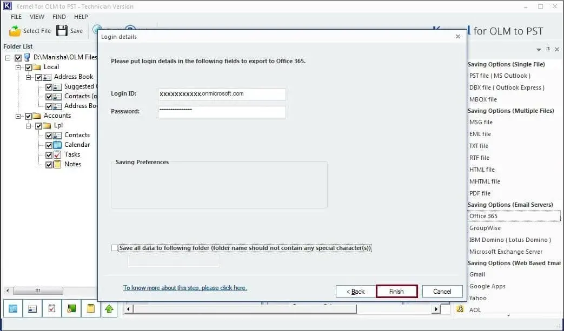Viewport: 564px width, 331px height.
Task: Click the Local folder icon
Action: [x=37, y=67]
